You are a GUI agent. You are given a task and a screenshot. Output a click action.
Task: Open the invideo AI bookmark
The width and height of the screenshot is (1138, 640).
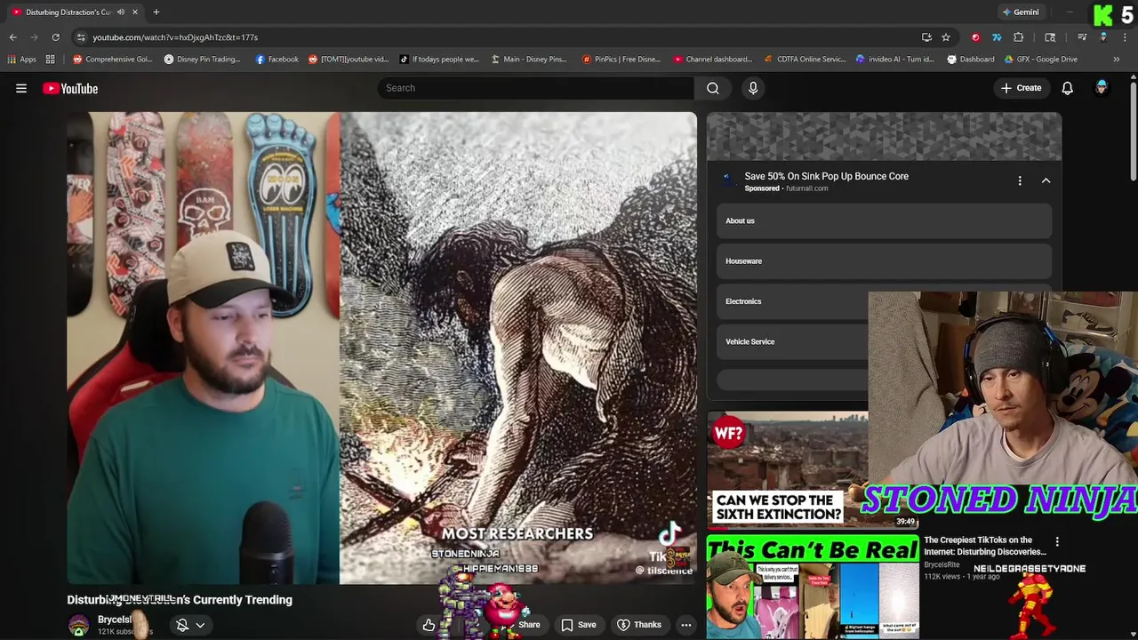(x=895, y=60)
